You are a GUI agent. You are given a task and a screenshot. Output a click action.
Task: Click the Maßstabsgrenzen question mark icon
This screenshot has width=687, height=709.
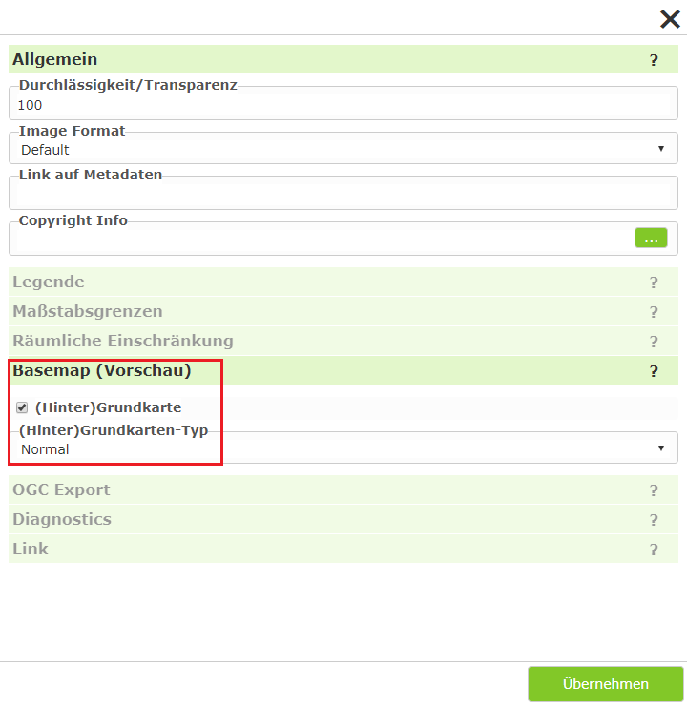point(654,311)
